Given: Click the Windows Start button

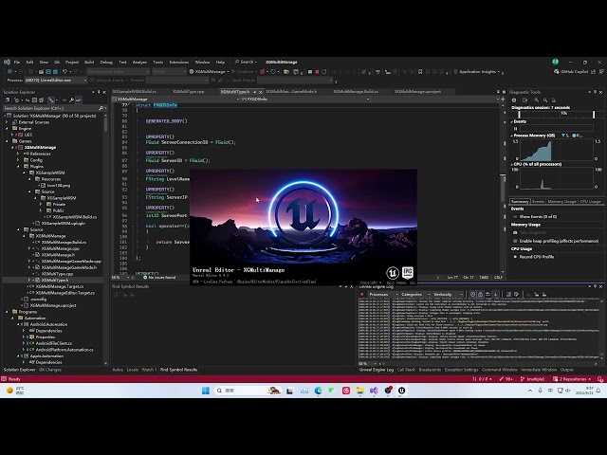Looking at the screenshot, I should 206,391.
